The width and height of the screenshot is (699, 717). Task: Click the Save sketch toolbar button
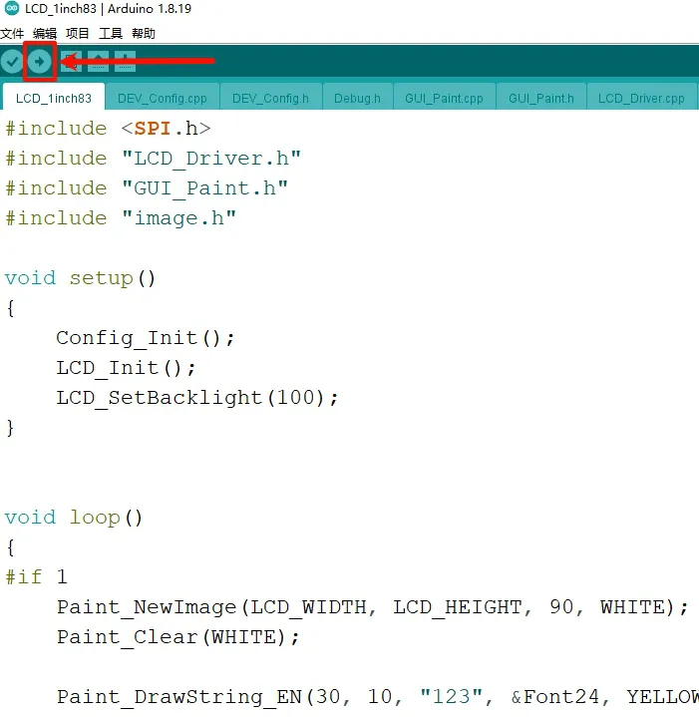[125, 61]
